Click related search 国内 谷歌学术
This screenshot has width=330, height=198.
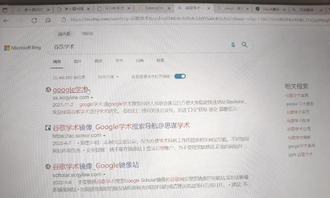point(300,154)
